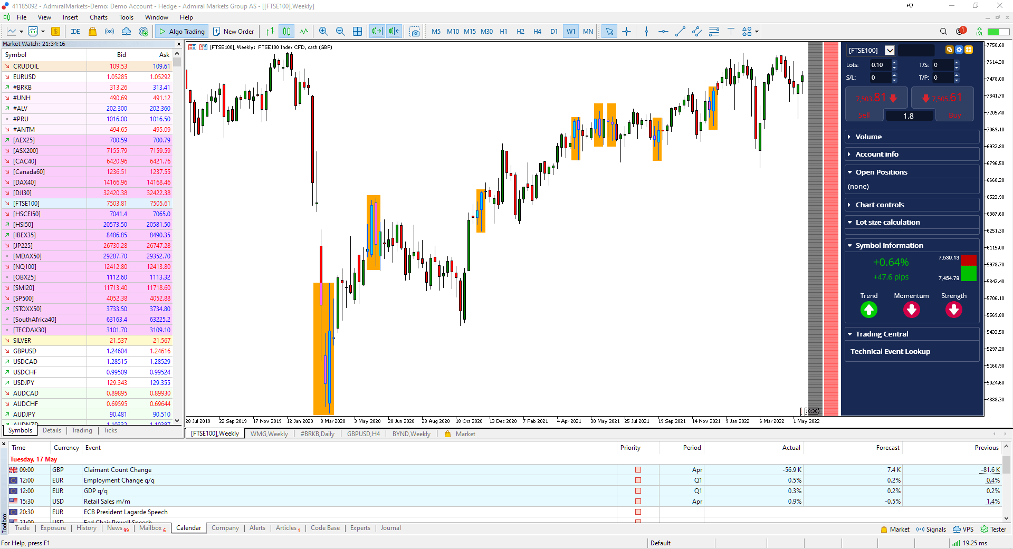Switch to W1 weekly timeframe
The width and height of the screenshot is (1013, 549).
(x=571, y=32)
